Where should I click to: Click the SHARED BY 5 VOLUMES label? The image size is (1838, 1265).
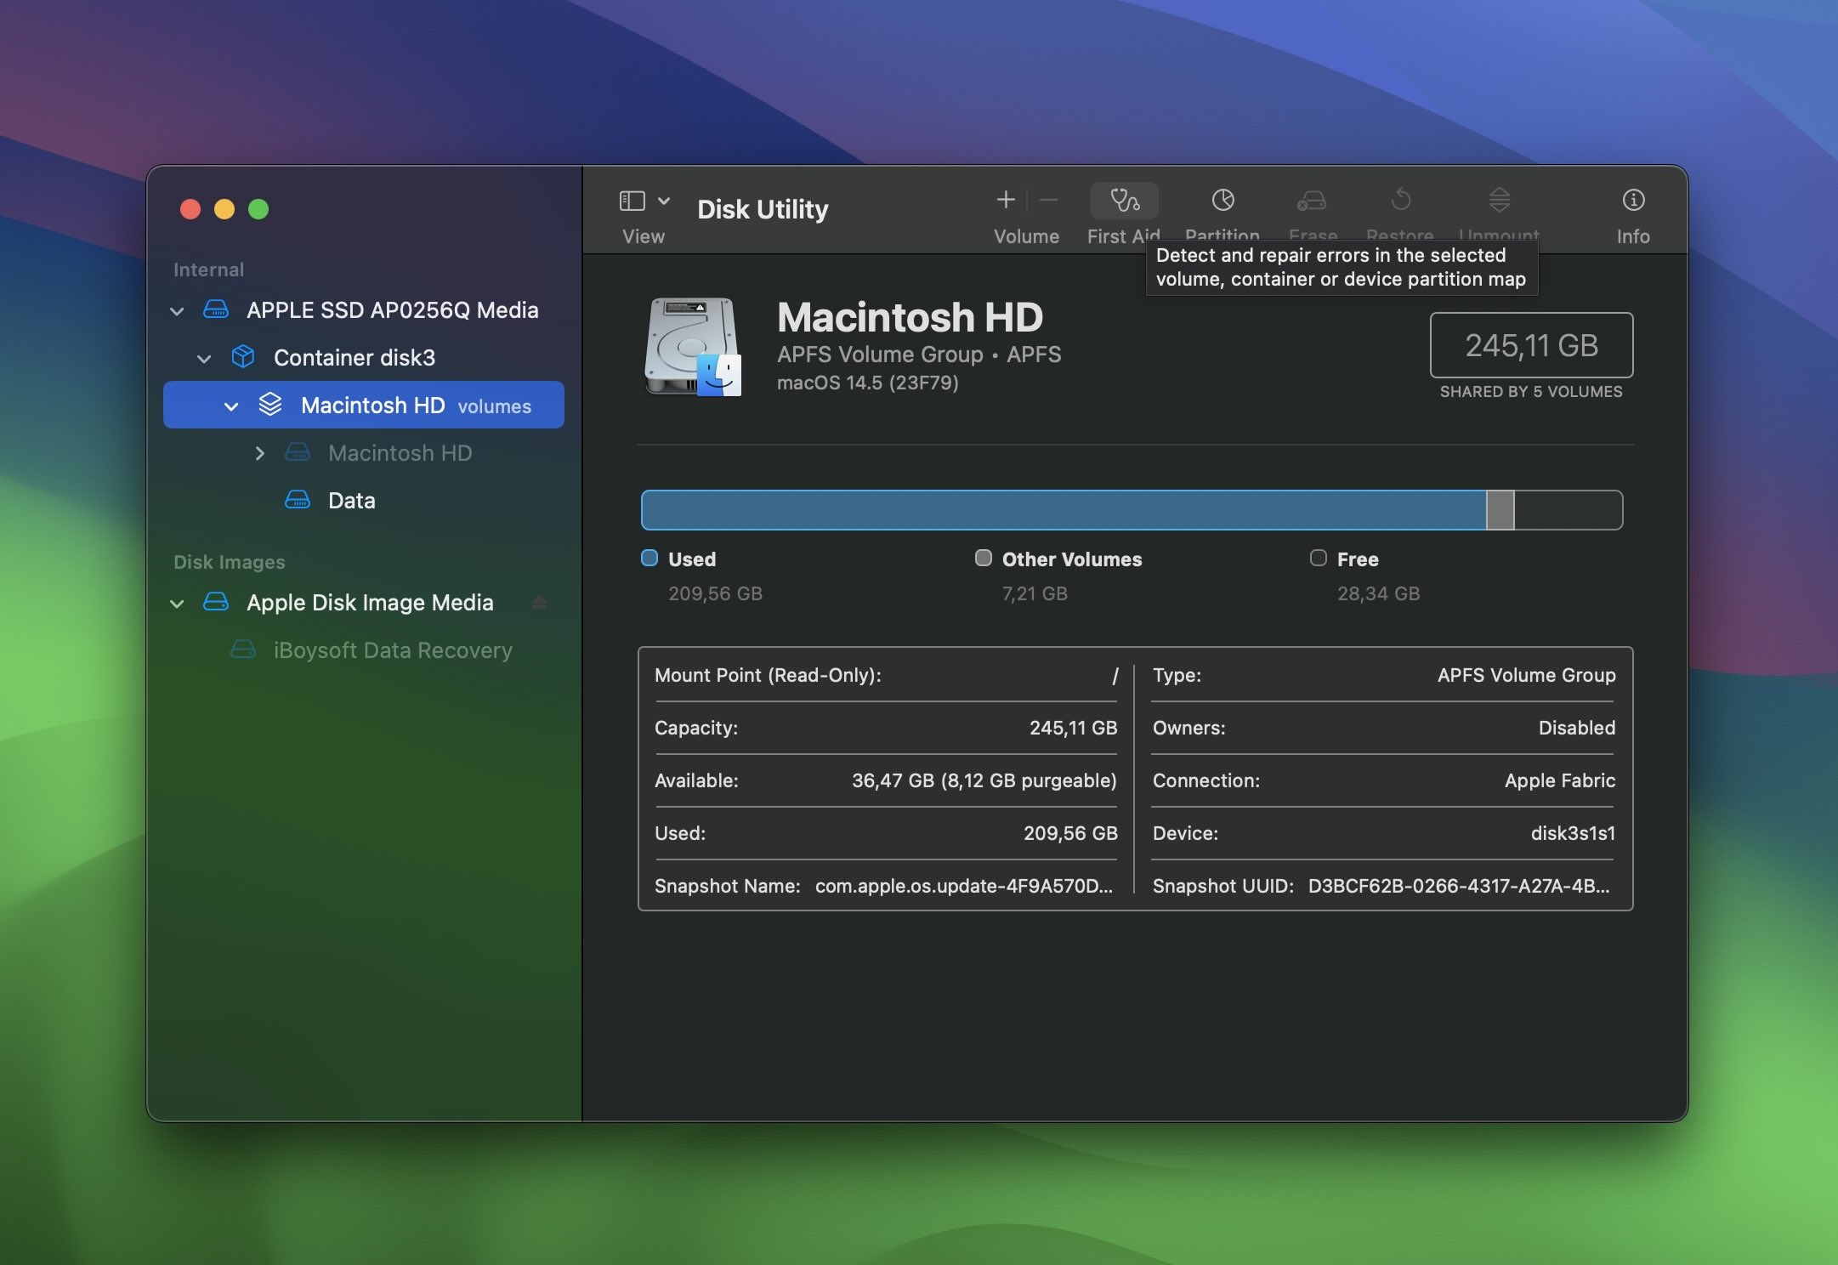(1531, 391)
